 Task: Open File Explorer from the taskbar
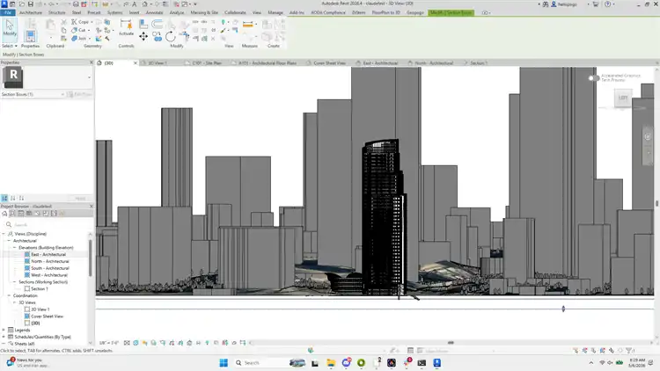[331, 362]
